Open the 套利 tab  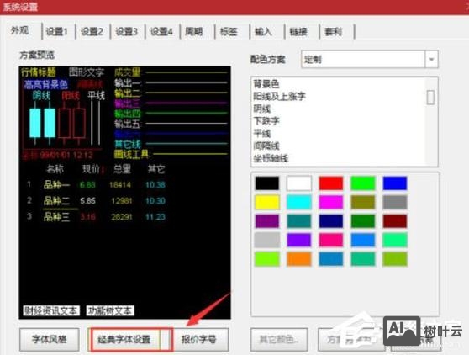click(333, 31)
